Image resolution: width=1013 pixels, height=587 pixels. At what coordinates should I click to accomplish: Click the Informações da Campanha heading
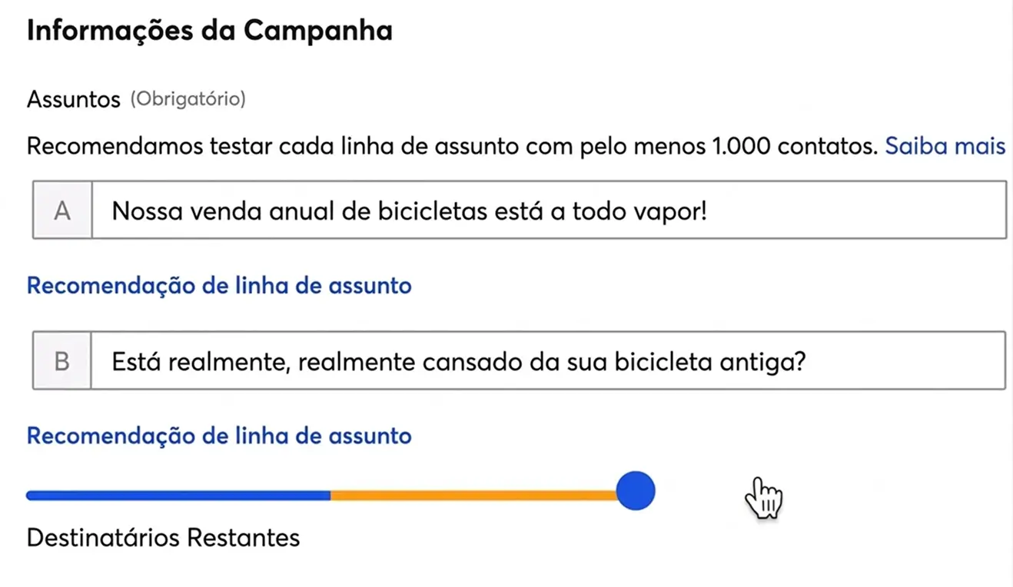(x=209, y=30)
